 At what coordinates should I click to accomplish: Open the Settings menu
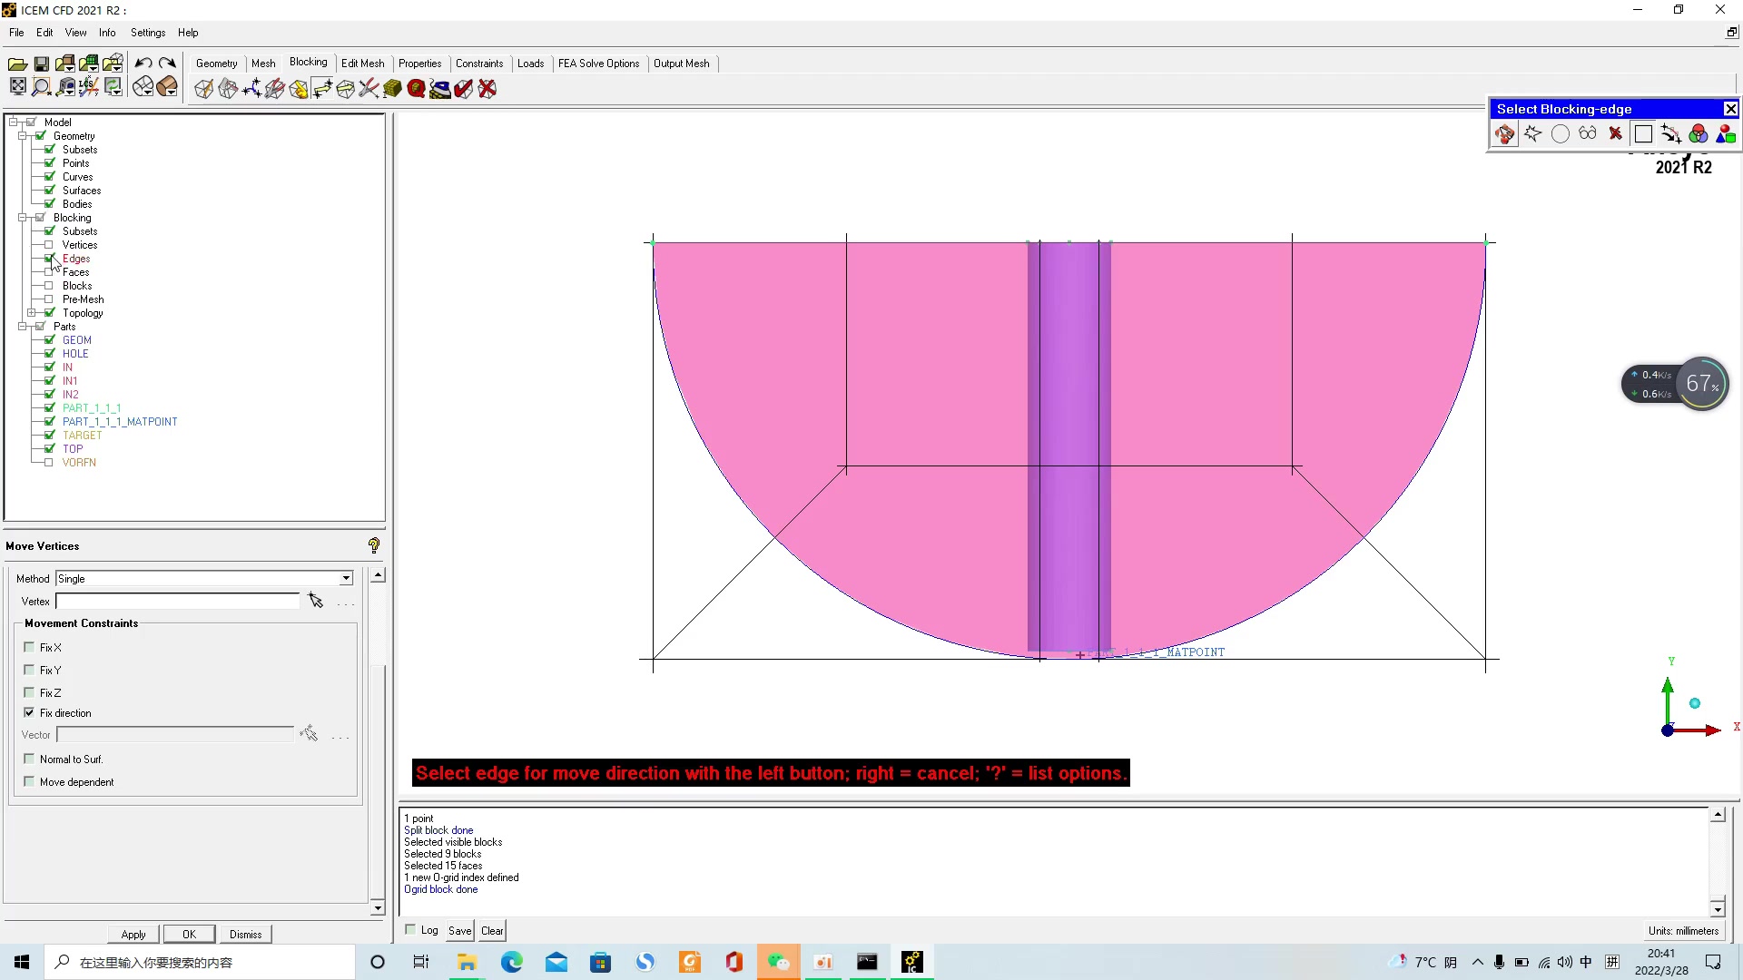148,33
